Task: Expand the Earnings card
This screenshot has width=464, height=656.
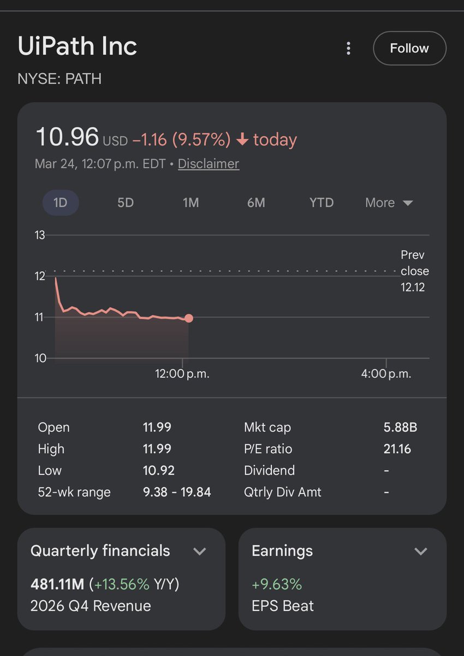Action: click(x=420, y=551)
